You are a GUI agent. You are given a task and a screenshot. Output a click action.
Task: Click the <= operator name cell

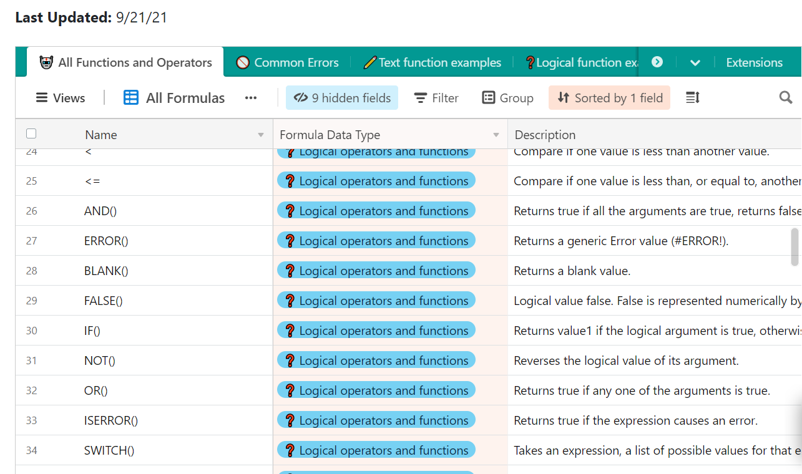coord(175,181)
